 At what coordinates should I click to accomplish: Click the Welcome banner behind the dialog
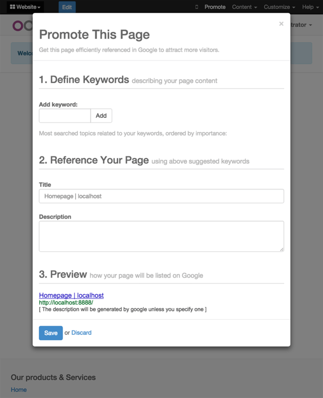pos(22,53)
